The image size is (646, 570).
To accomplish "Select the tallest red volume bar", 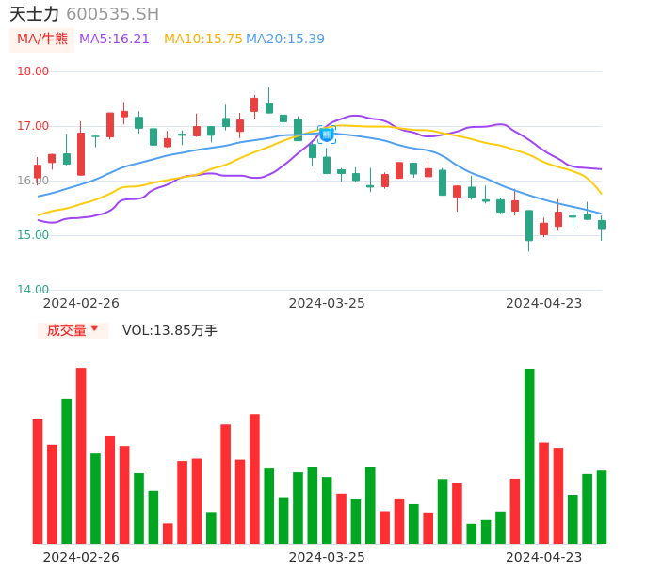I will [81, 456].
